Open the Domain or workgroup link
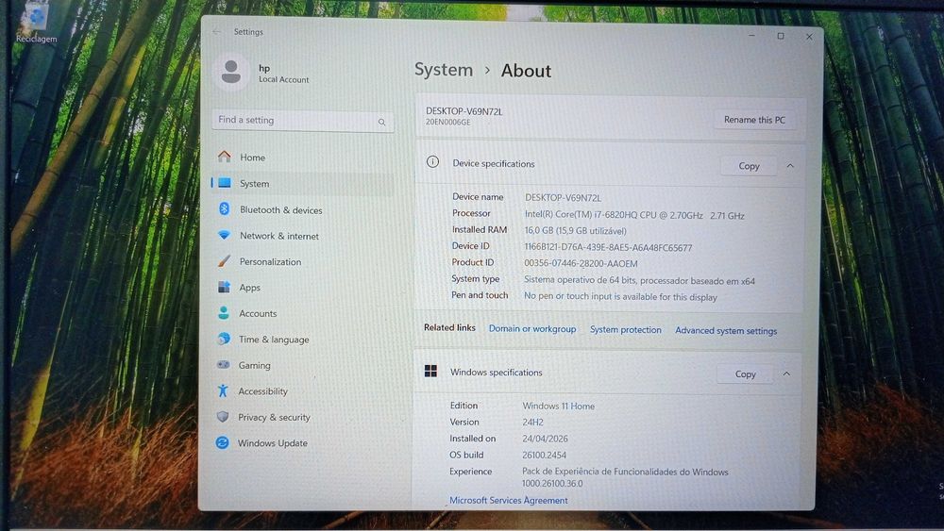Screen dimensions: 944x531 point(532,329)
